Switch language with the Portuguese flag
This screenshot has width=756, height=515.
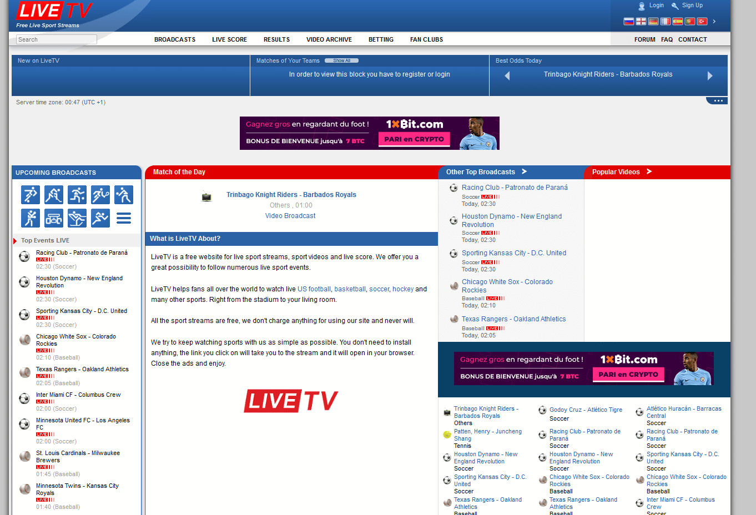(690, 22)
